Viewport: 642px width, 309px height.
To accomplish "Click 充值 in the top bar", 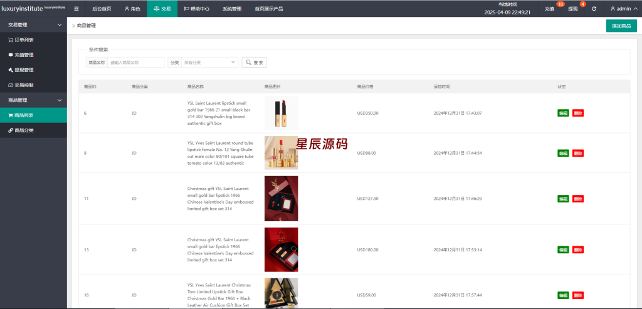I will pos(549,9).
